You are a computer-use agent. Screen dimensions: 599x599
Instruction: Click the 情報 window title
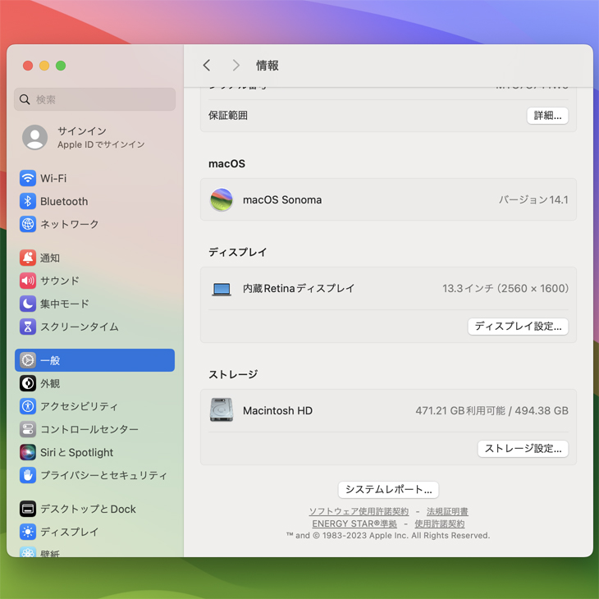(267, 66)
